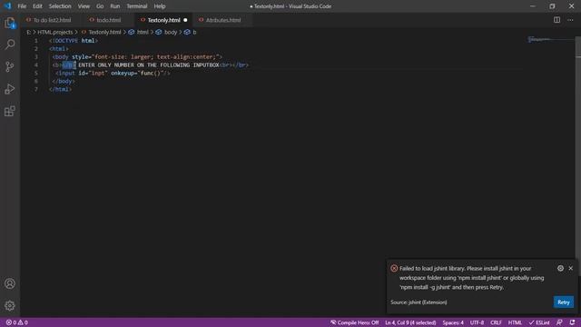
Task: Open the notification settings gear icon
Action: (x=560, y=268)
